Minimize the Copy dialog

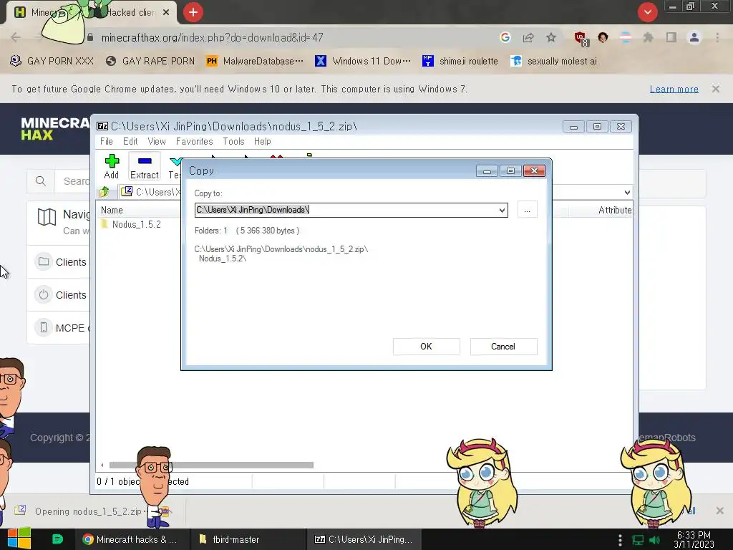(x=487, y=171)
